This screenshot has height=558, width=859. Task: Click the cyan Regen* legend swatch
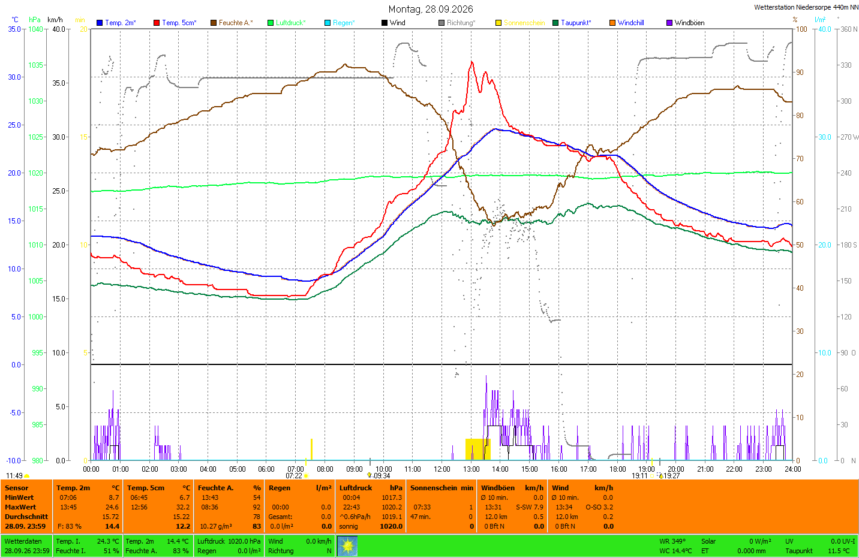[x=328, y=23]
